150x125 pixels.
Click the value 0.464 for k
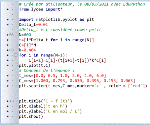[30, 50]
